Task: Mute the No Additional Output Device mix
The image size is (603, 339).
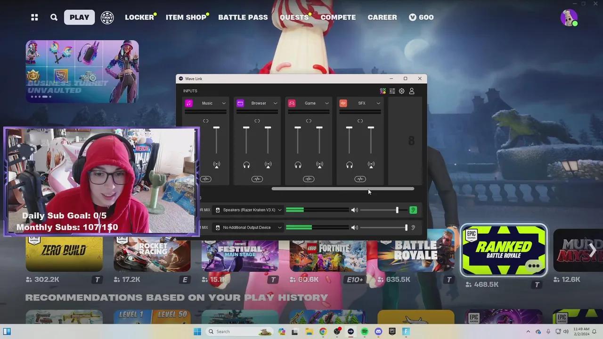Action: click(x=354, y=227)
